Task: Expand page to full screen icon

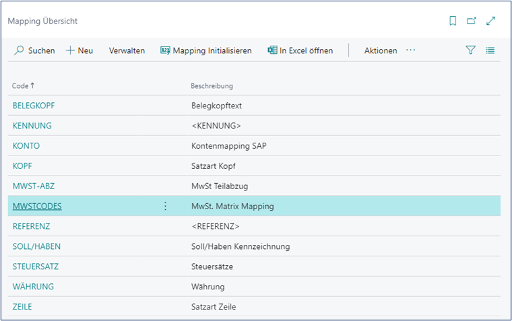Action: [x=490, y=21]
